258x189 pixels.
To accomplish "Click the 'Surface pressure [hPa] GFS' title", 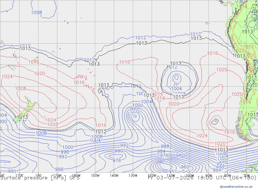I will click(x=40, y=178).
